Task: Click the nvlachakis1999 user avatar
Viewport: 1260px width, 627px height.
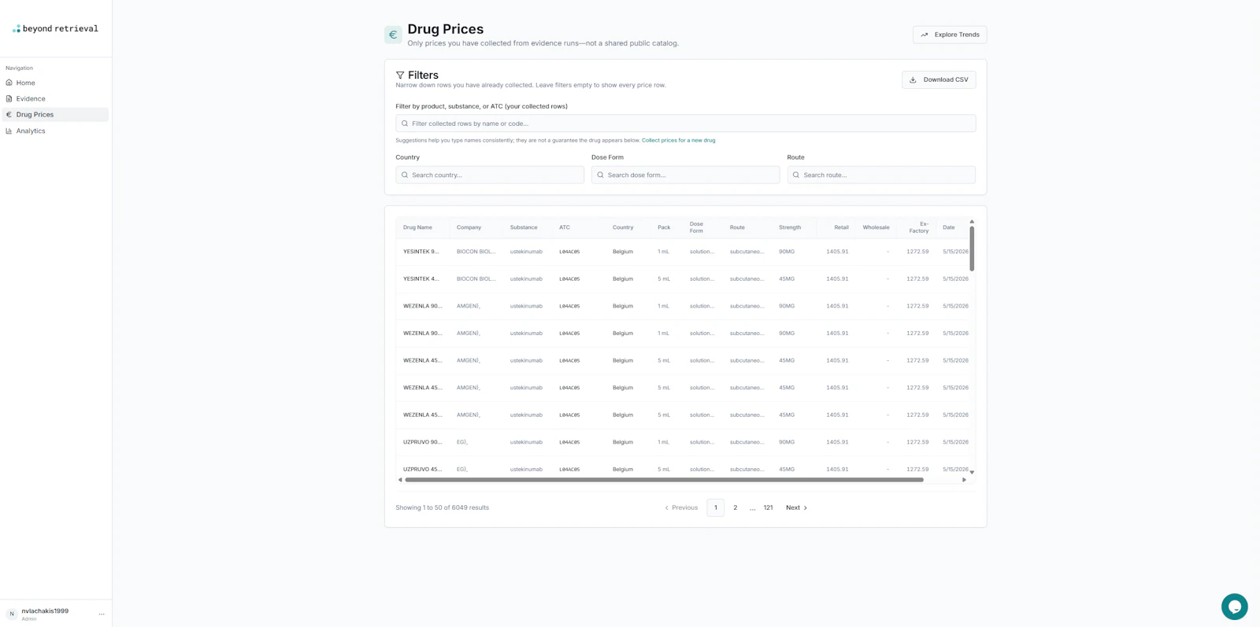Action: click(12, 614)
